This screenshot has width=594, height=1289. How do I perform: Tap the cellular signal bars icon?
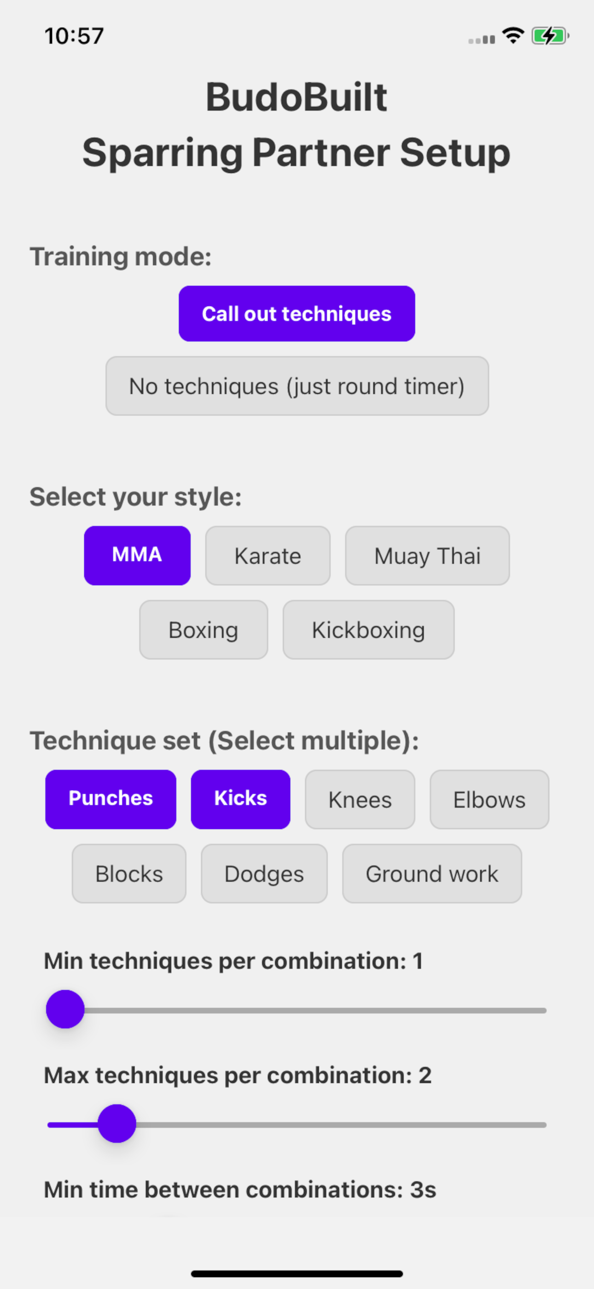pos(482,40)
